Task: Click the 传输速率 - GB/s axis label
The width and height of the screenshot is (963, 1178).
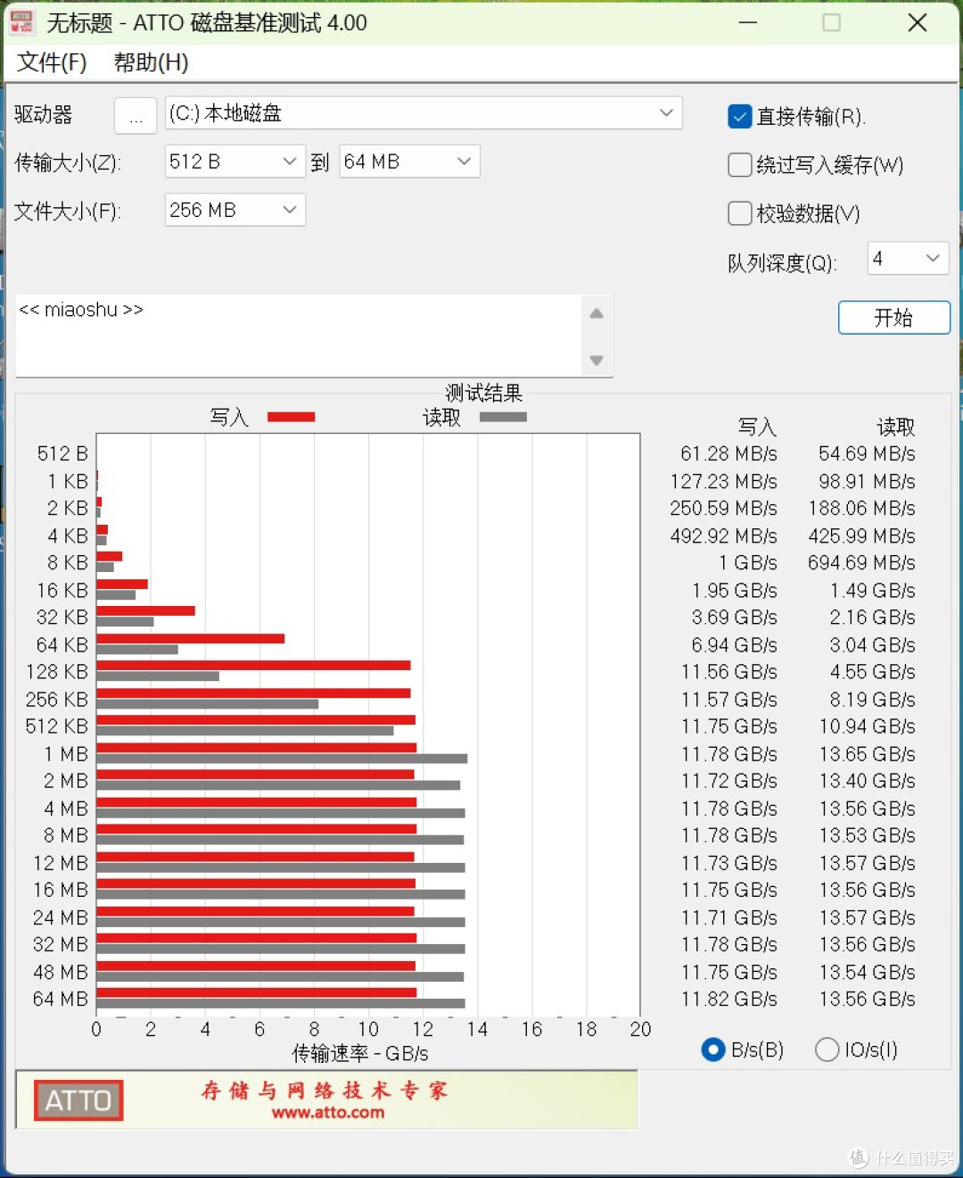Action: pos(360,1054)
